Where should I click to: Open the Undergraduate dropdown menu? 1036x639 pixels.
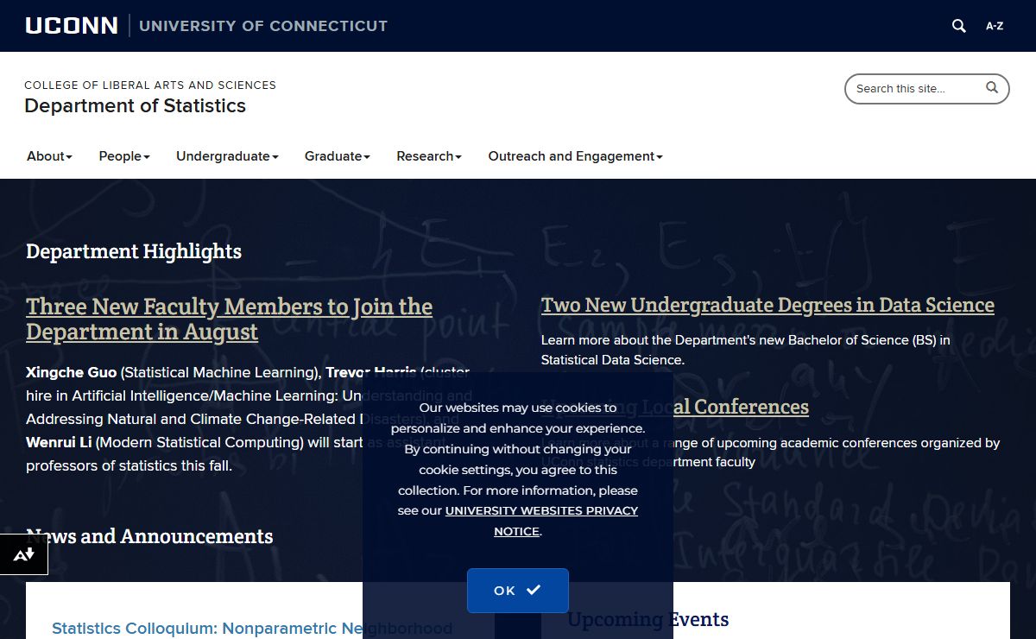[227, 156]
